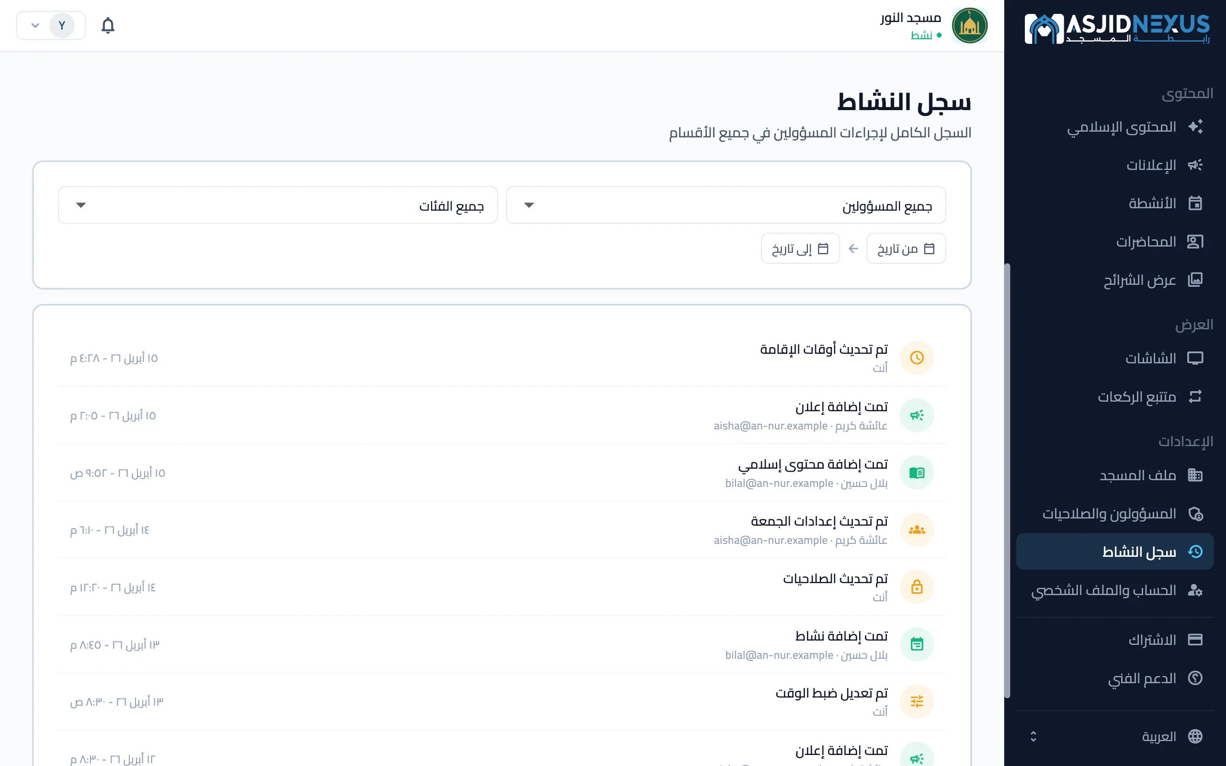1226x766 pixels.
Task: Click the sidebar vertical scrollbar
Action: [x=1007, y=480]
